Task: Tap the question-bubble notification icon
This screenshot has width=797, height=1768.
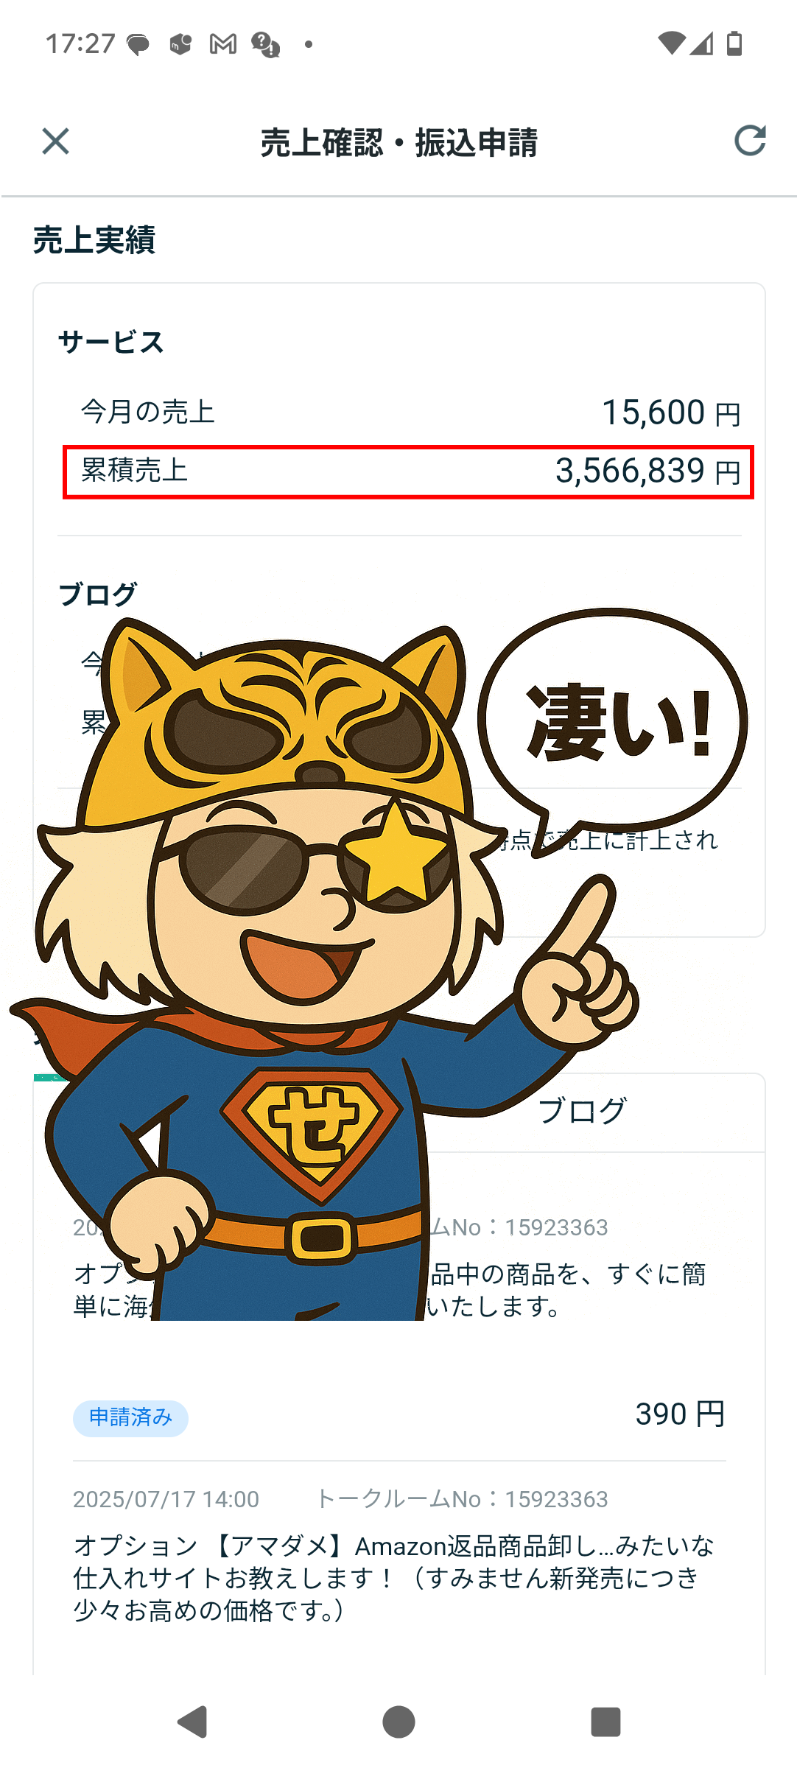Action: [265, 45]
